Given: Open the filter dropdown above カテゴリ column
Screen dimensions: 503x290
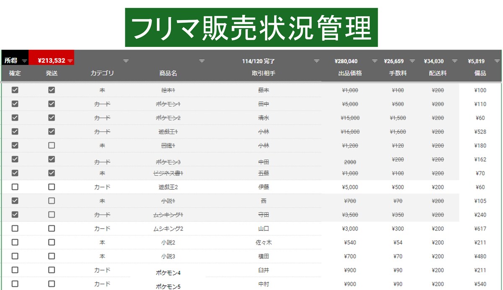Looking at the screenshot, I should [x=126, y=61].
